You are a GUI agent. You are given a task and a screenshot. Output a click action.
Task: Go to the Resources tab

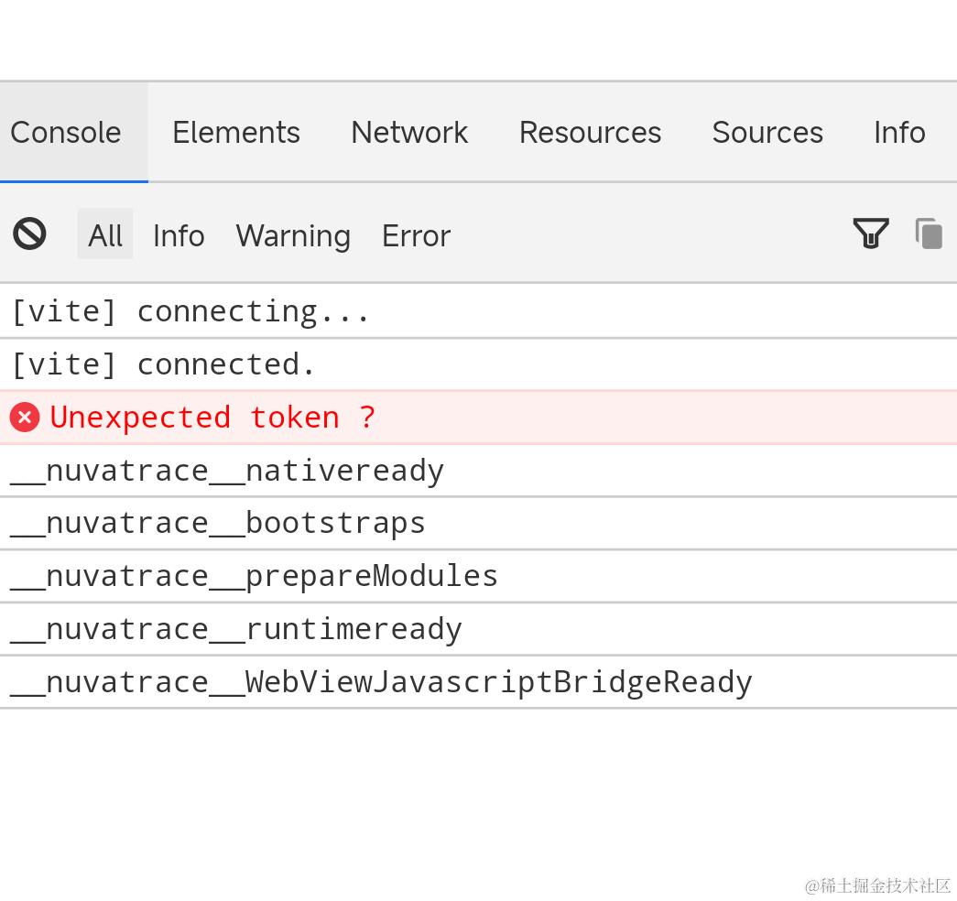(x=590, y=133)
